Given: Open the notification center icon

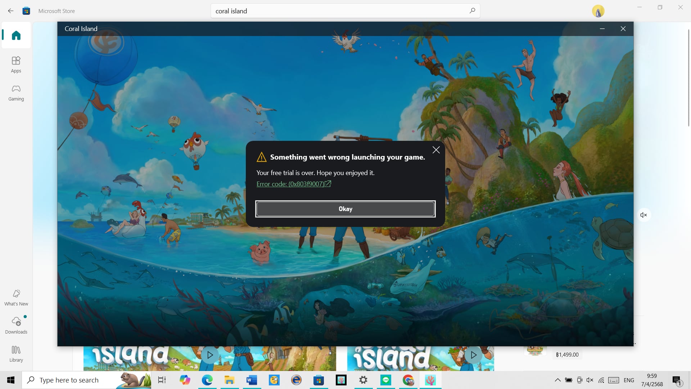Looking at the screenshot, I should 677,380.
